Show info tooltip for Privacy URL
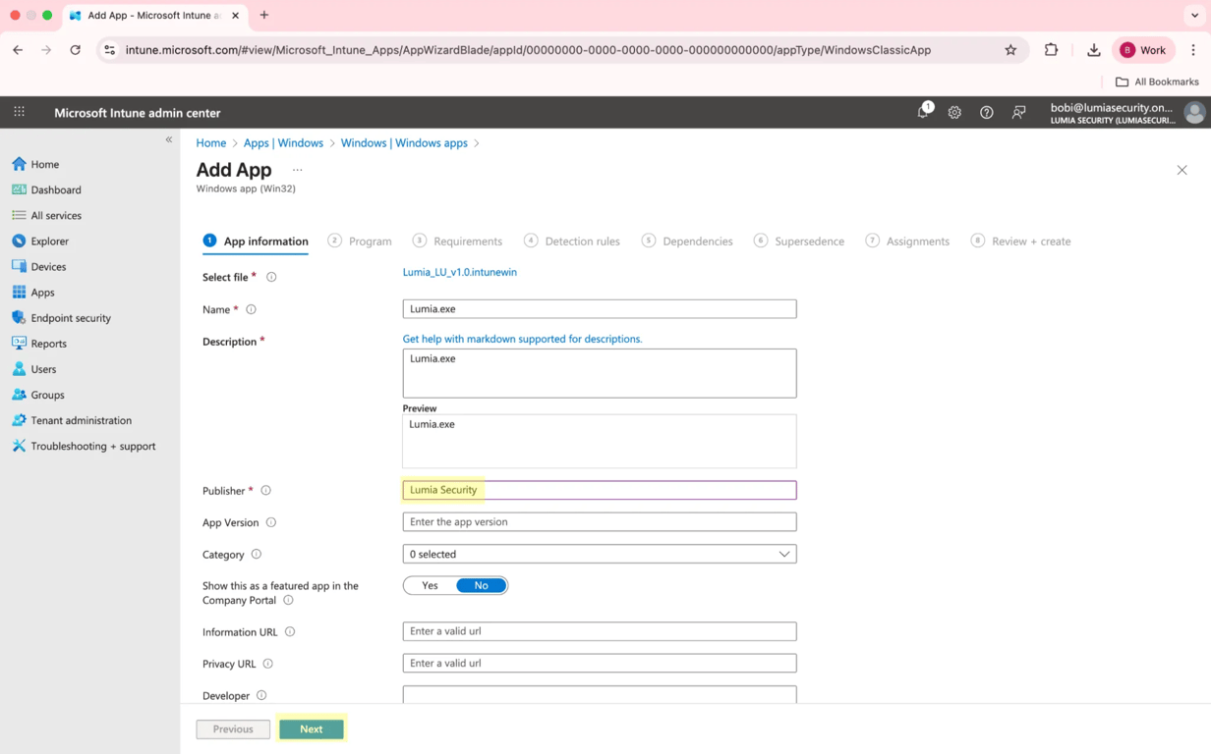Screen dimensions: 1211x754 [267, 664]
